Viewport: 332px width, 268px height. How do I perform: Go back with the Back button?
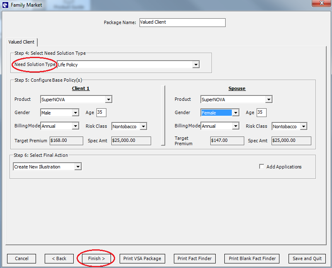(x=59, y=258)
